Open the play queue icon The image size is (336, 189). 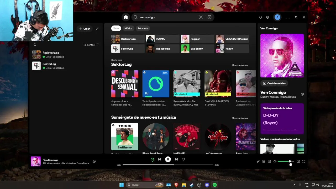tap(264, 161)
